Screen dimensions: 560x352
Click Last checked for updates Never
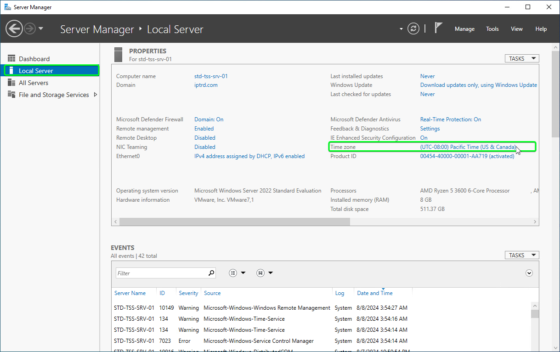427,94
